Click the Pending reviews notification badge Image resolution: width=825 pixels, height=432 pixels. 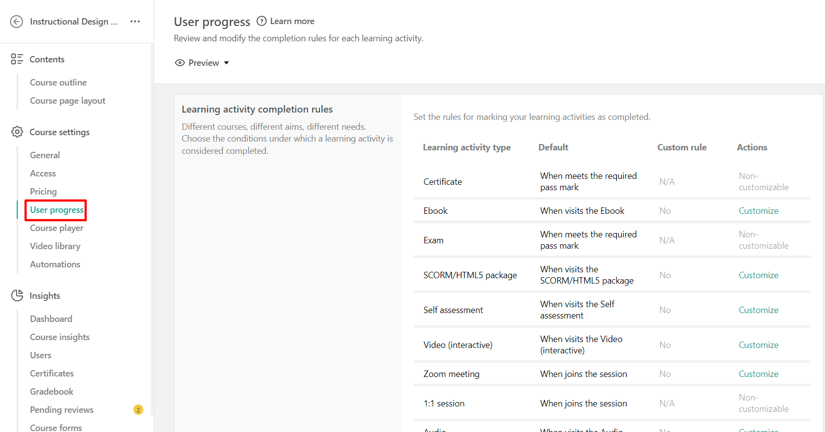[x=138, y=410]
